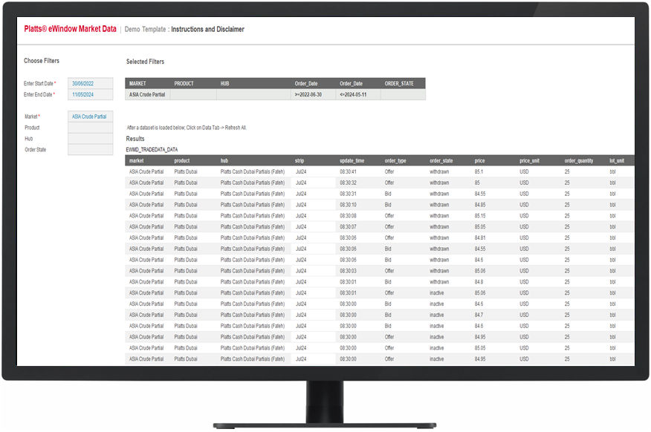Open the Market filter showing ASIA Crude Partial

[90, 117]
